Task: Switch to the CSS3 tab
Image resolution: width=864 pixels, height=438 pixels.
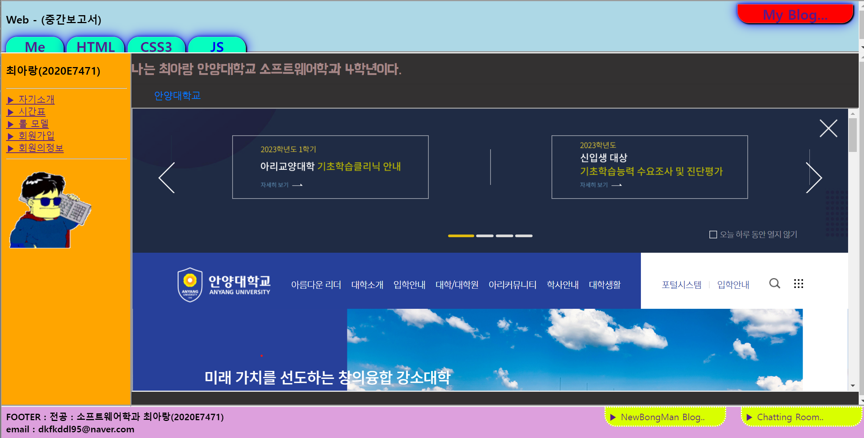Action: 156,46
